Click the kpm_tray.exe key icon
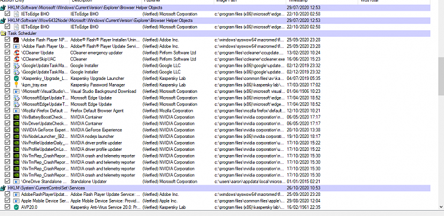Viewport: 444px width, 216px height. tap(16, 85)
